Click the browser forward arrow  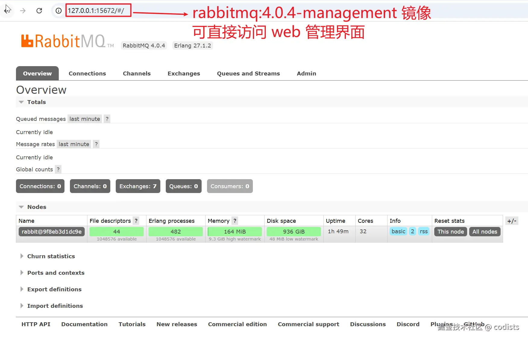click(x=23, y=11)
